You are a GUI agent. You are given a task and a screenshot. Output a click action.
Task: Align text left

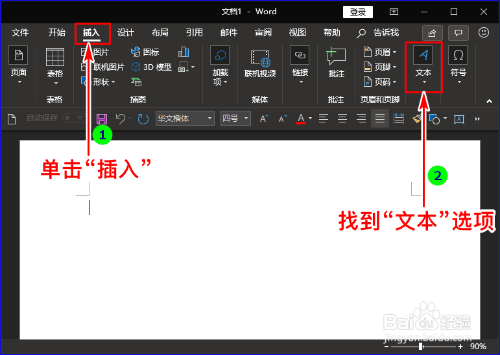pos(324,119)
